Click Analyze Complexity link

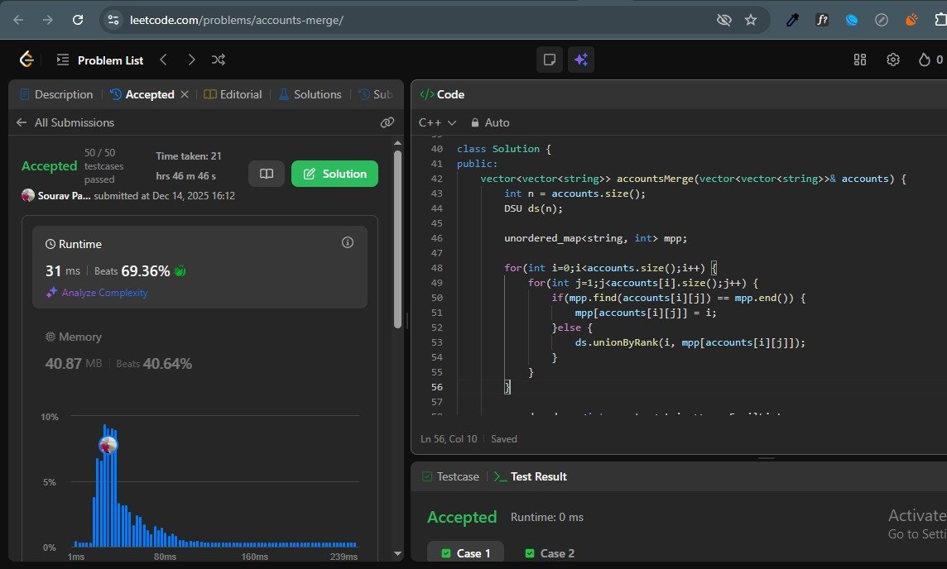pyautogui.click(x=97, y=293)
